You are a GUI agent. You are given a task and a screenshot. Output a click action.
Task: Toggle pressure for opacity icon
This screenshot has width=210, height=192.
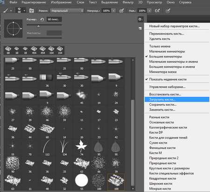click(x=122, y=11)
